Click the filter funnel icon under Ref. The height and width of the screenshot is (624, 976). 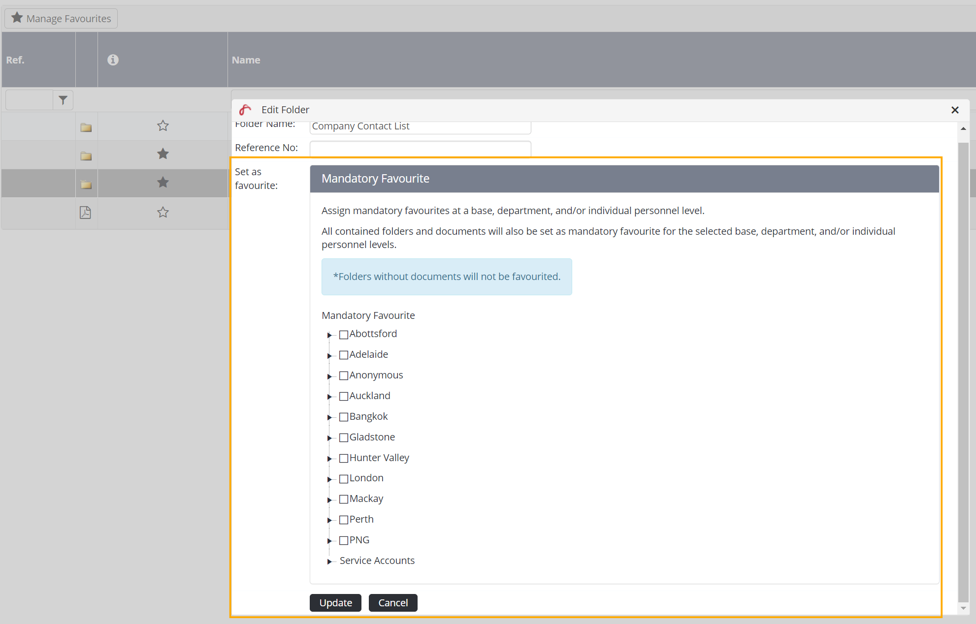click(63, 100)
